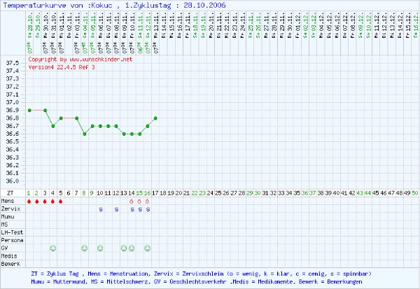Click the filled menstruation drop on day 1

point(29,202)
